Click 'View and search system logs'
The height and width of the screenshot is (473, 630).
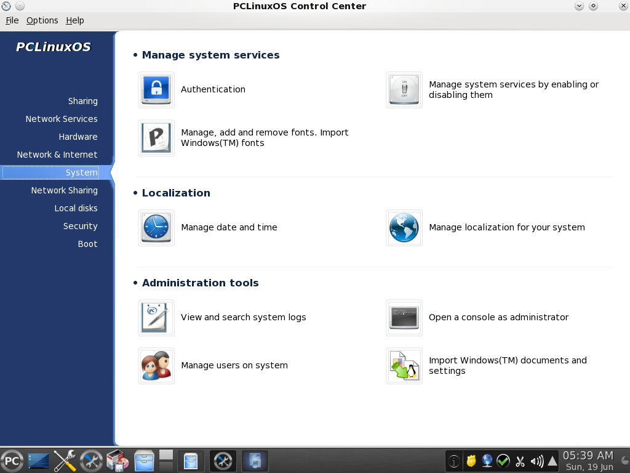(244, 317)
